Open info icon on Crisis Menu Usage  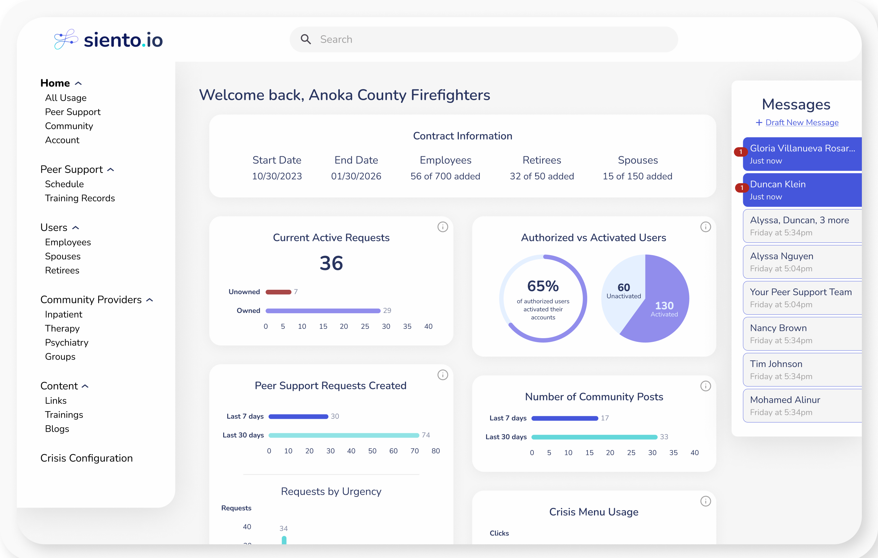pos(705,501)
